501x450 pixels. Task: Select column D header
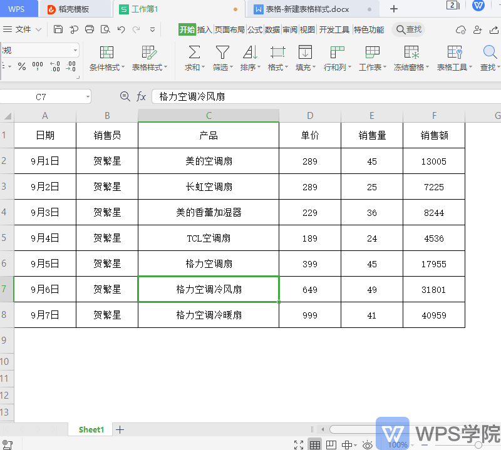310,116
